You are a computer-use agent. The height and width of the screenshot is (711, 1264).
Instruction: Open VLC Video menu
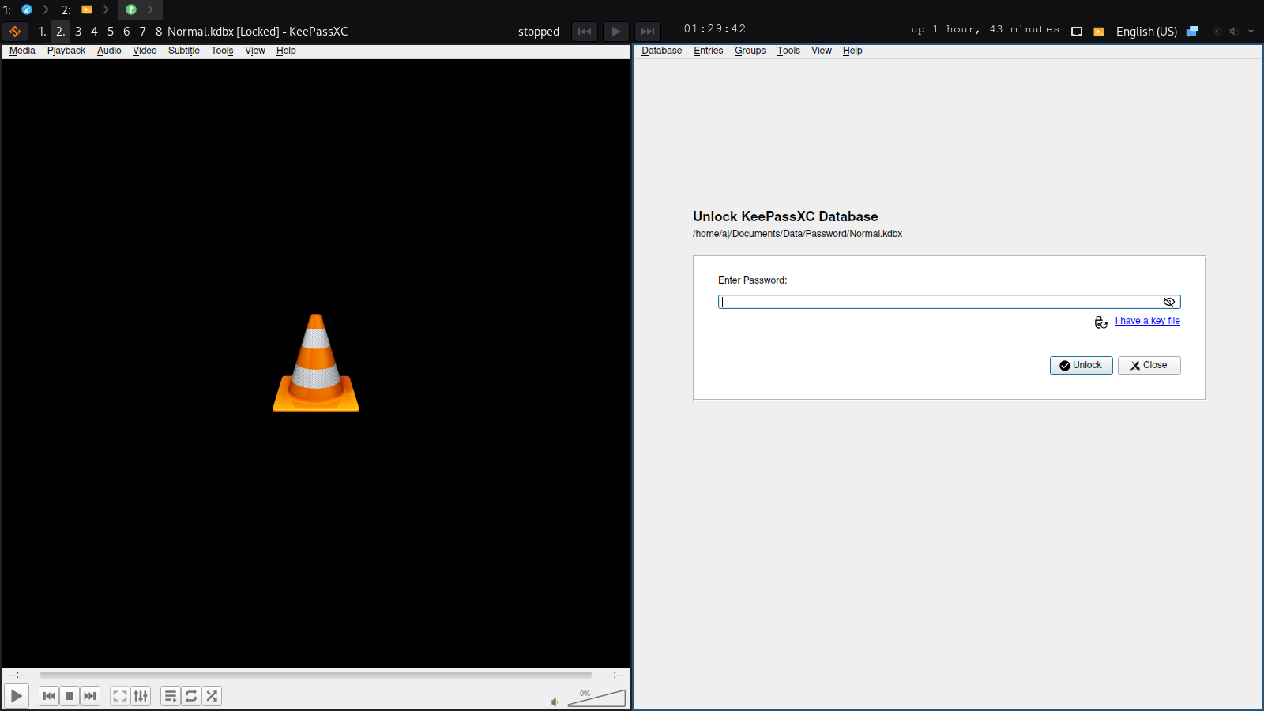coord(145,51)
